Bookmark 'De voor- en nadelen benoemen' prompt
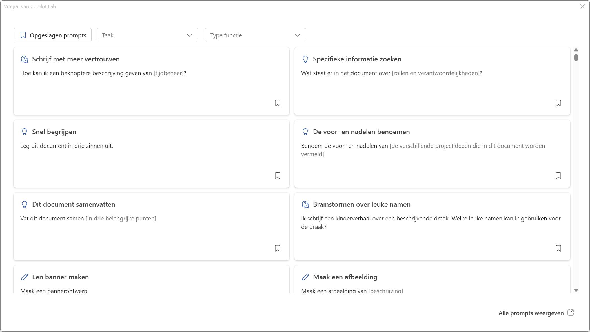Image resolution: width=590 pixels, height=332 pixels. pyautogui.click(x=558, y=176)
